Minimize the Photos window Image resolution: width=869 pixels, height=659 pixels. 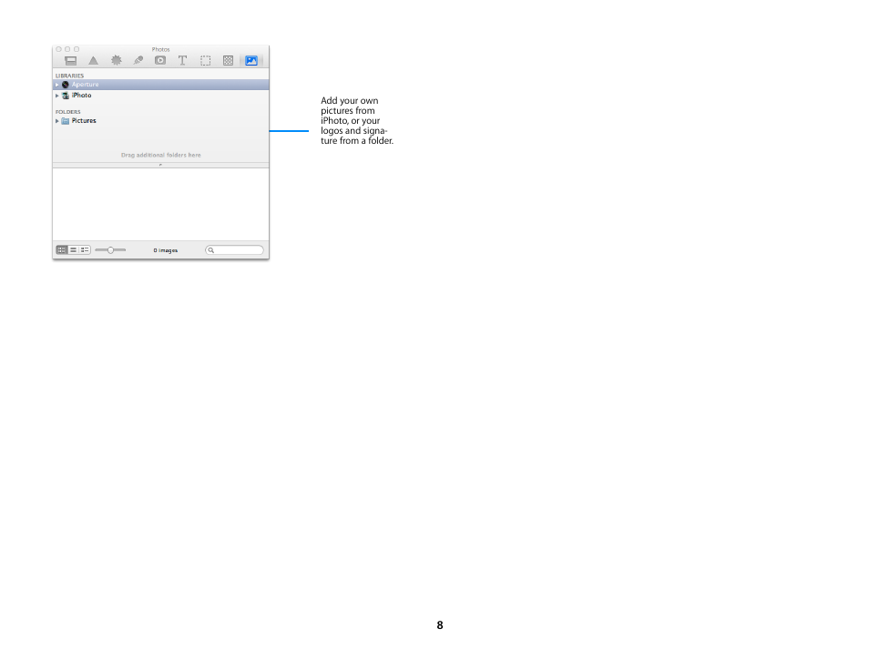(67, 49)
